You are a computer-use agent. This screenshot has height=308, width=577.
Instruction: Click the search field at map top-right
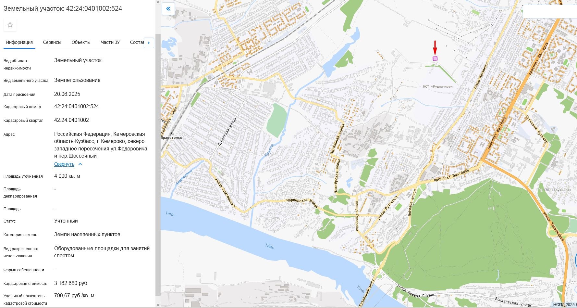549,12
